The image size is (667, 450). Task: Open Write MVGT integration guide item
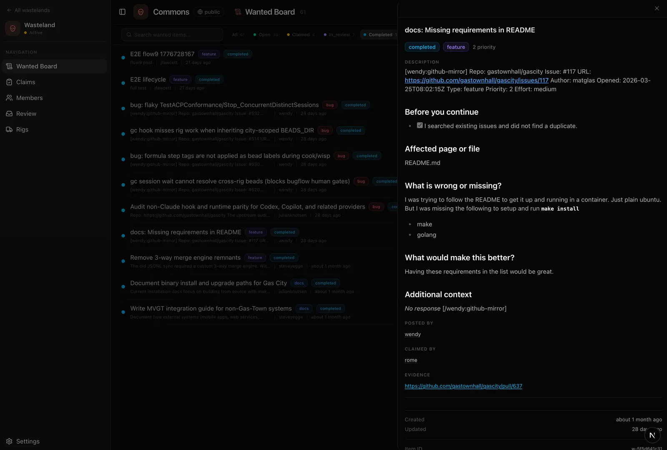click(x=211, y=308)
